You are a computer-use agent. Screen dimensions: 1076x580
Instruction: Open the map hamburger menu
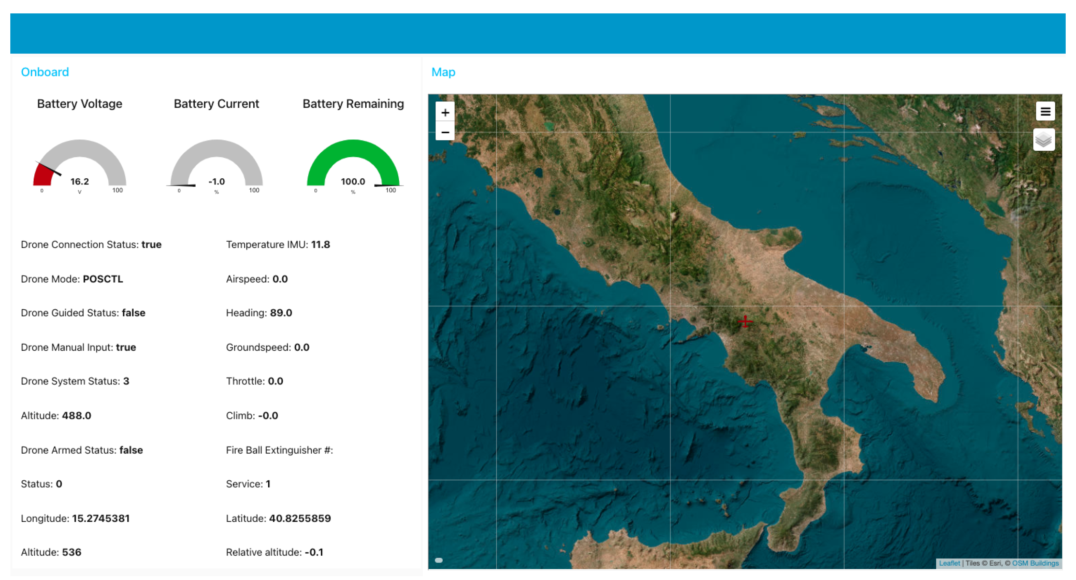pos(1045,111)
